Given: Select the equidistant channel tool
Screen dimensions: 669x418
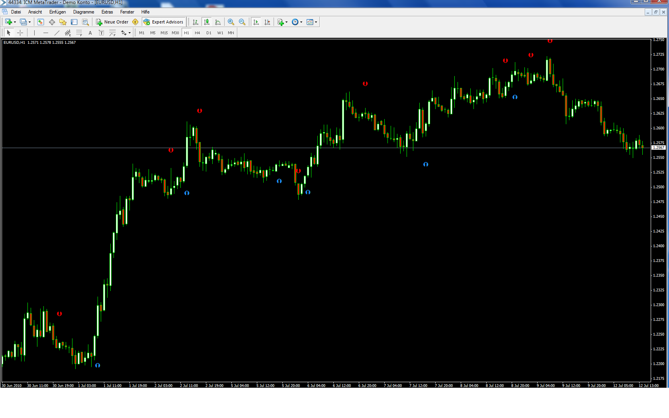Looking at the screenshot, I should pyautogui.click(x=68, y=33).
